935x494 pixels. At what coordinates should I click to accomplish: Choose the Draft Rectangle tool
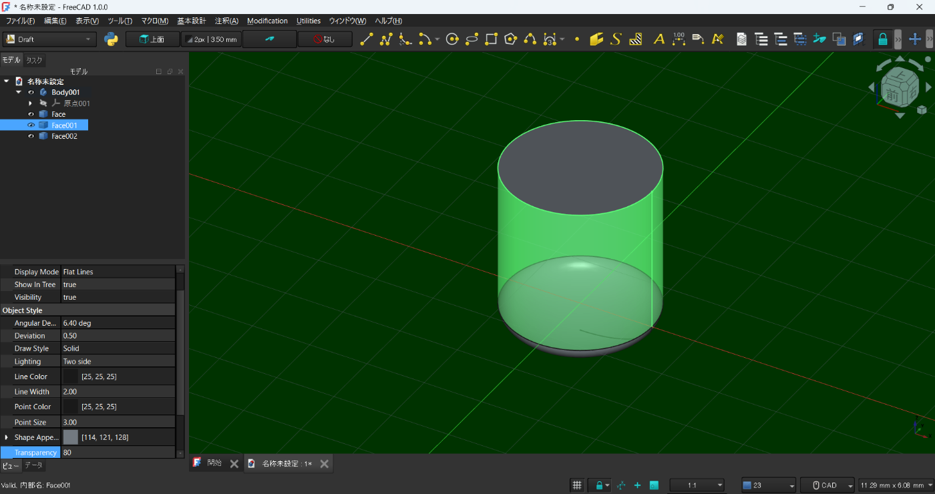pos(491,39)
